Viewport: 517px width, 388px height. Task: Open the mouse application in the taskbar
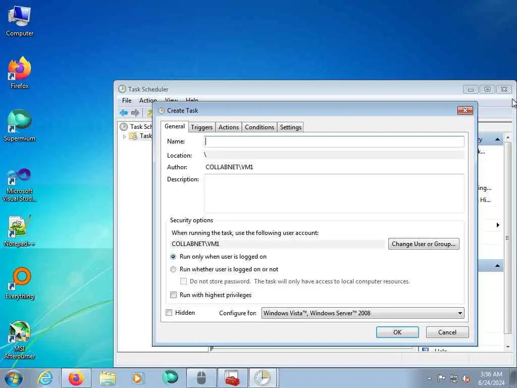[x=201, y=378]
